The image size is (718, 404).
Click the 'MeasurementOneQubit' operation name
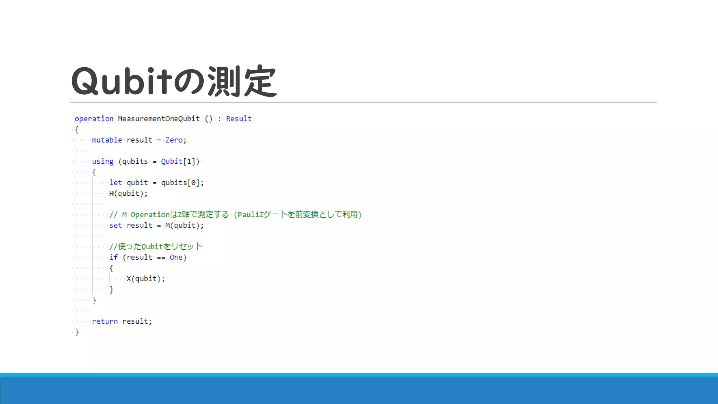click(158, 119)
